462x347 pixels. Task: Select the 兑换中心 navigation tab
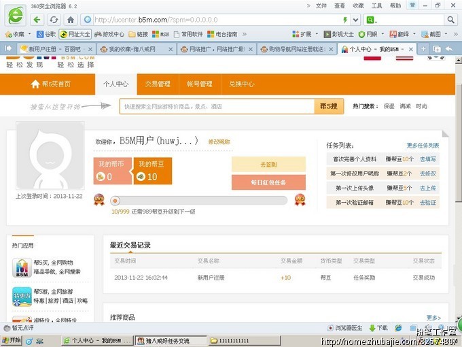click(x=242, y=84)
